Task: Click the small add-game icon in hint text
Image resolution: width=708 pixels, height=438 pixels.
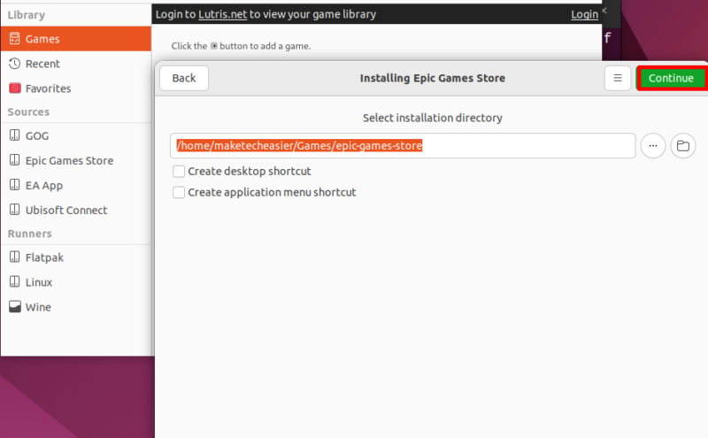Action: [x=213, y=46]
